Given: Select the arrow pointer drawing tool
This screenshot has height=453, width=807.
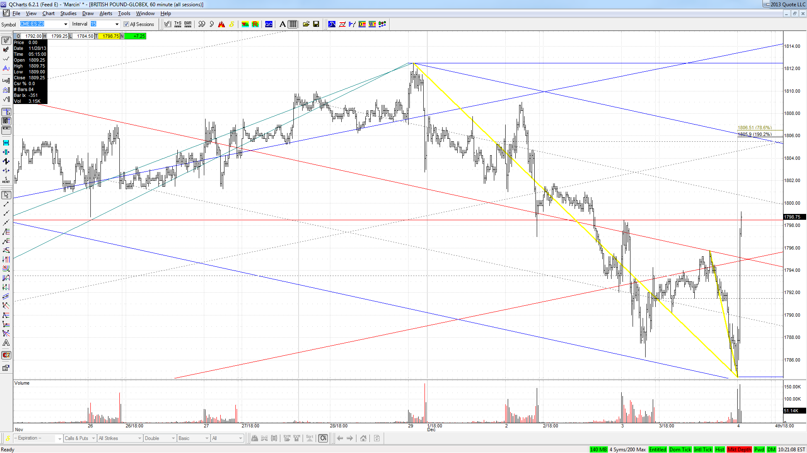Looking at the screenshot, I should (6, 195).
